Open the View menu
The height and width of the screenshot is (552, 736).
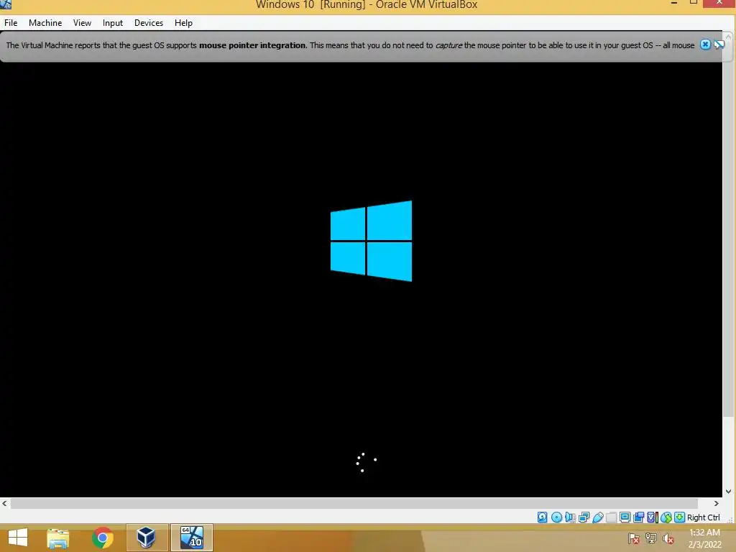pyautogui.click(x=82, y=23)
